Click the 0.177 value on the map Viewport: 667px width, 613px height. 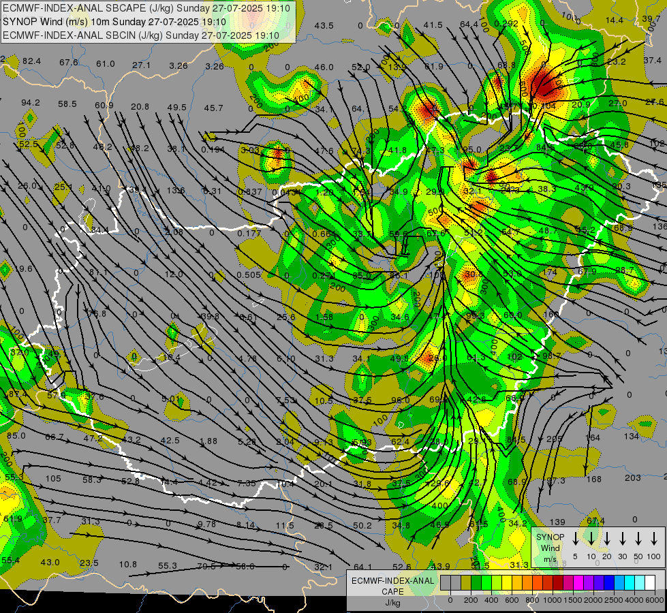[x=249, y=234]
